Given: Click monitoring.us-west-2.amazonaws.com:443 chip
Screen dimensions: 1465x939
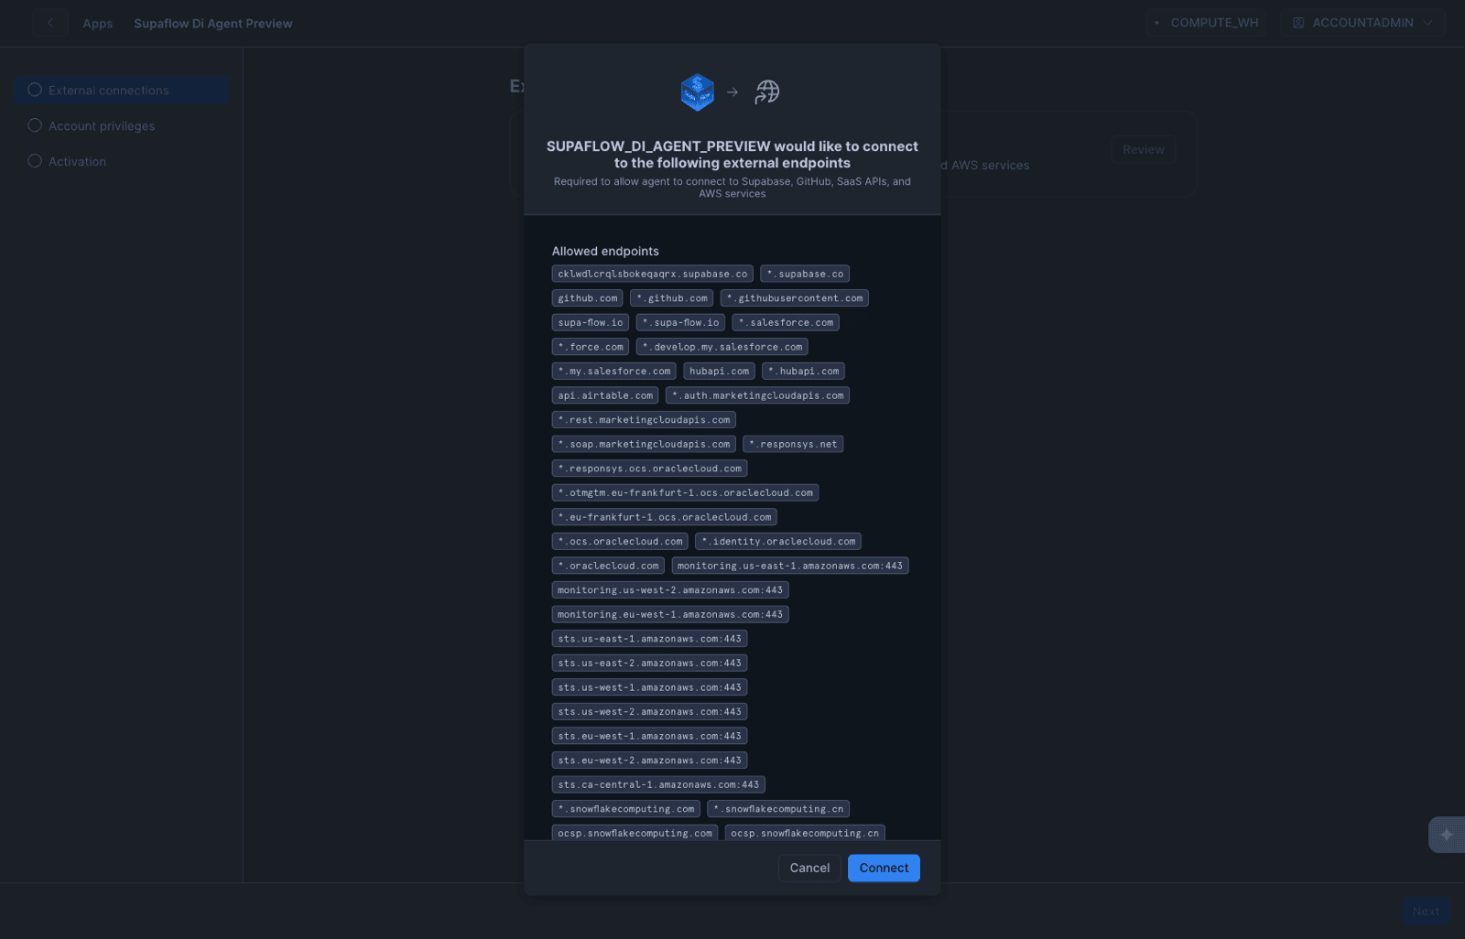Looking at the screenshot, I should [x=670, y=590].
